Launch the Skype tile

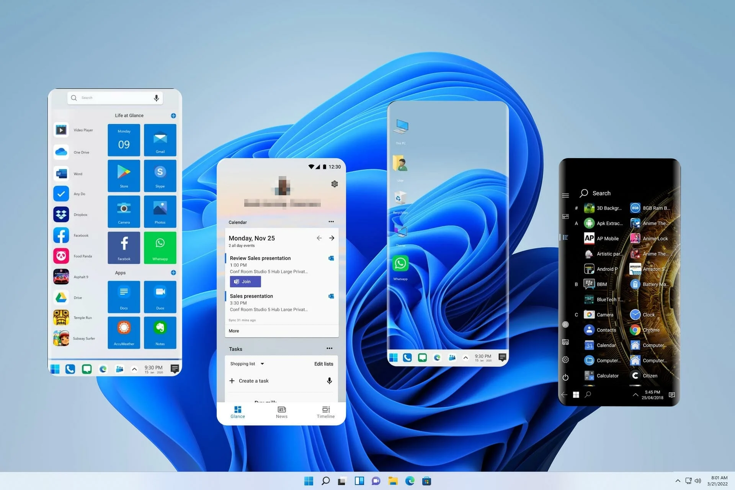(160, 175)
